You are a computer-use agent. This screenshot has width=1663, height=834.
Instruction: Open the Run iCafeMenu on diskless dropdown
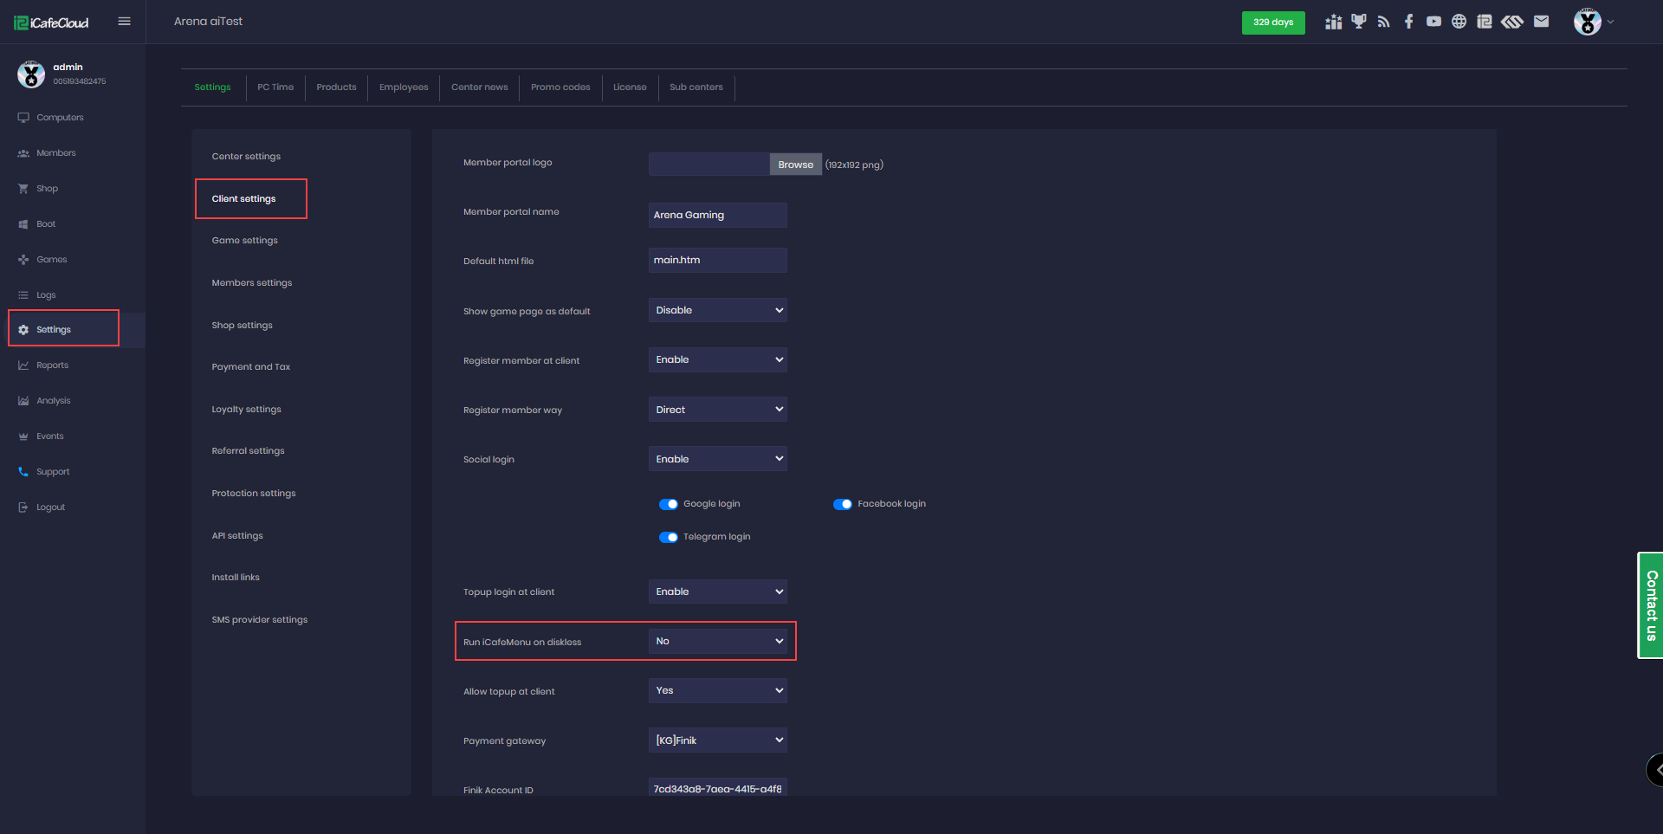[717, 642]
